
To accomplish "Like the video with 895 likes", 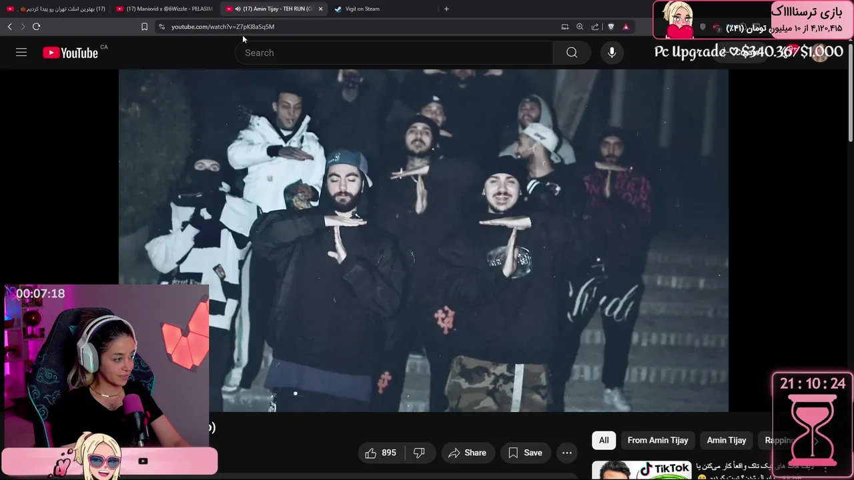I will (x=381, y=453).
